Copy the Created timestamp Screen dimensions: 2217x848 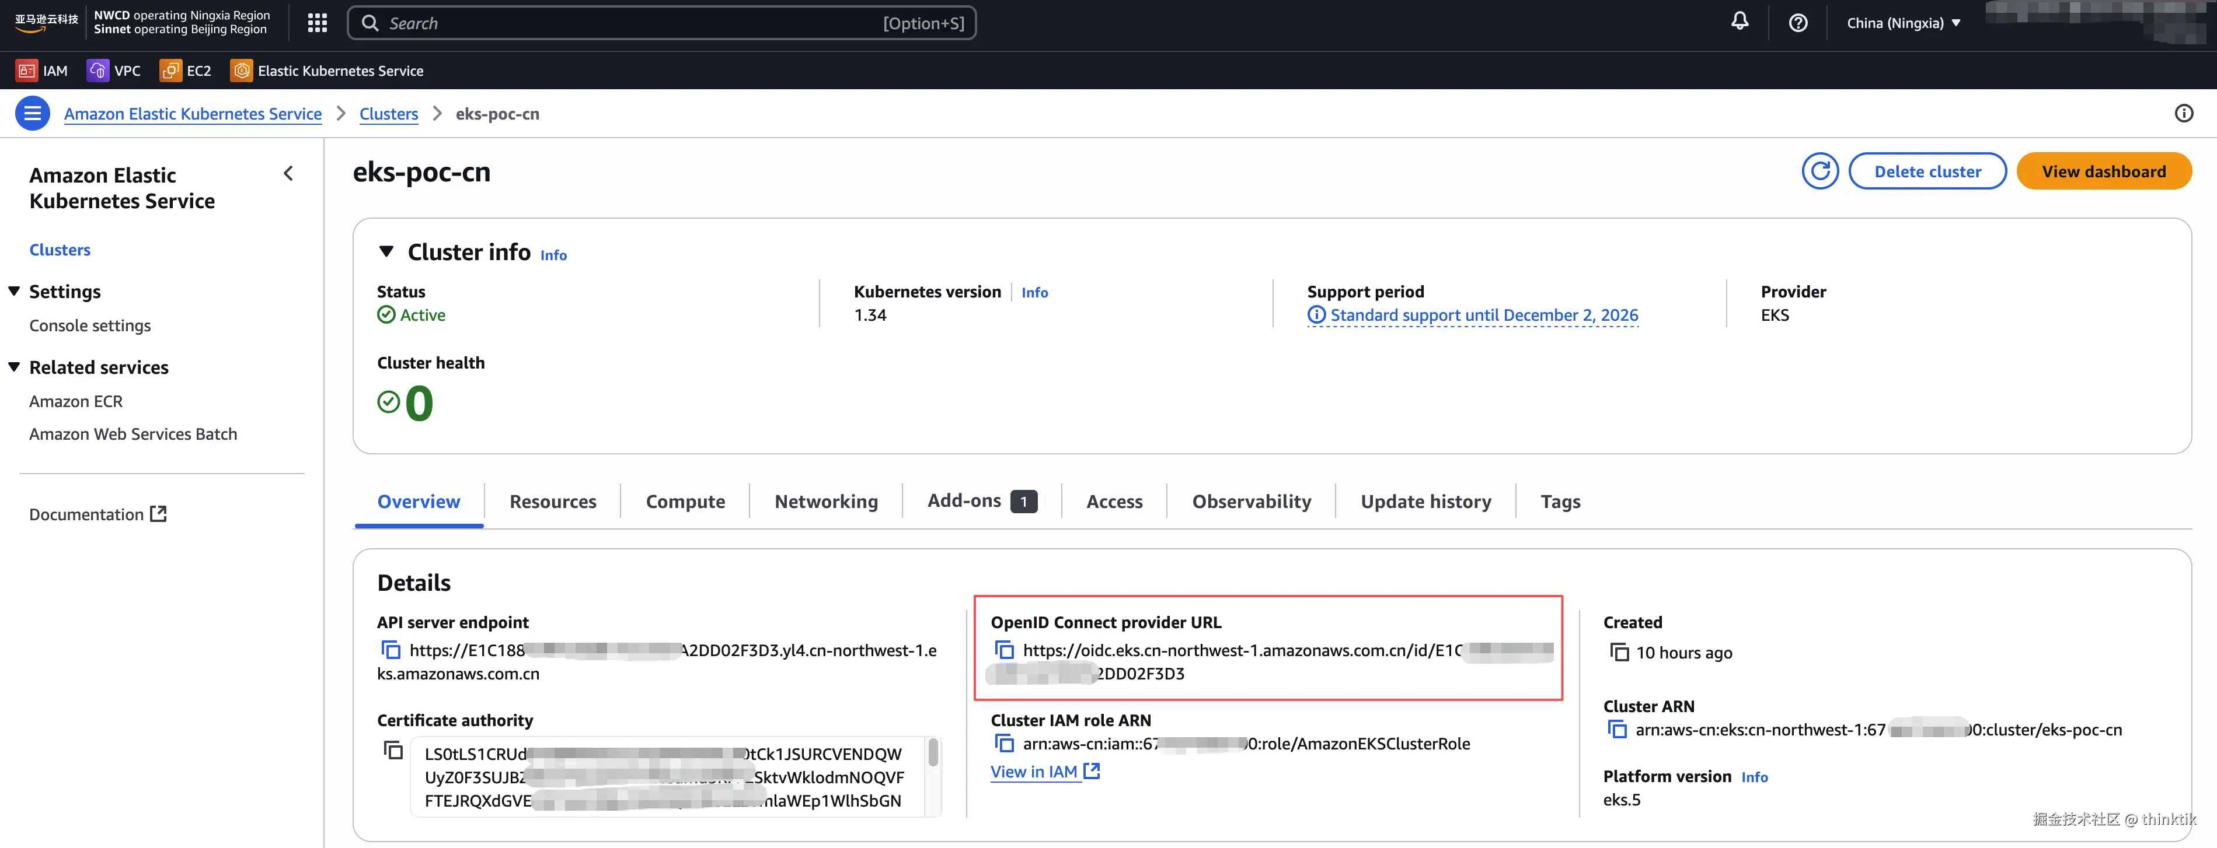pos(1619,653)
